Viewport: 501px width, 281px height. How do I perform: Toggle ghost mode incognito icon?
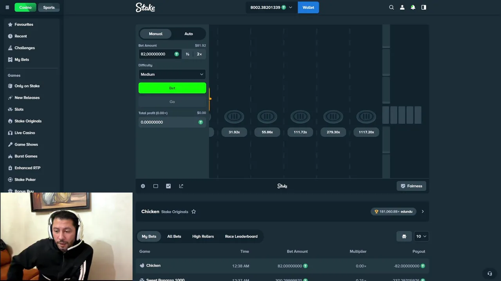coord(404,236)
